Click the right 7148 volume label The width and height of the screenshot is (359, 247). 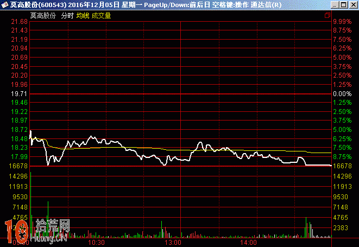pos(341,207)
